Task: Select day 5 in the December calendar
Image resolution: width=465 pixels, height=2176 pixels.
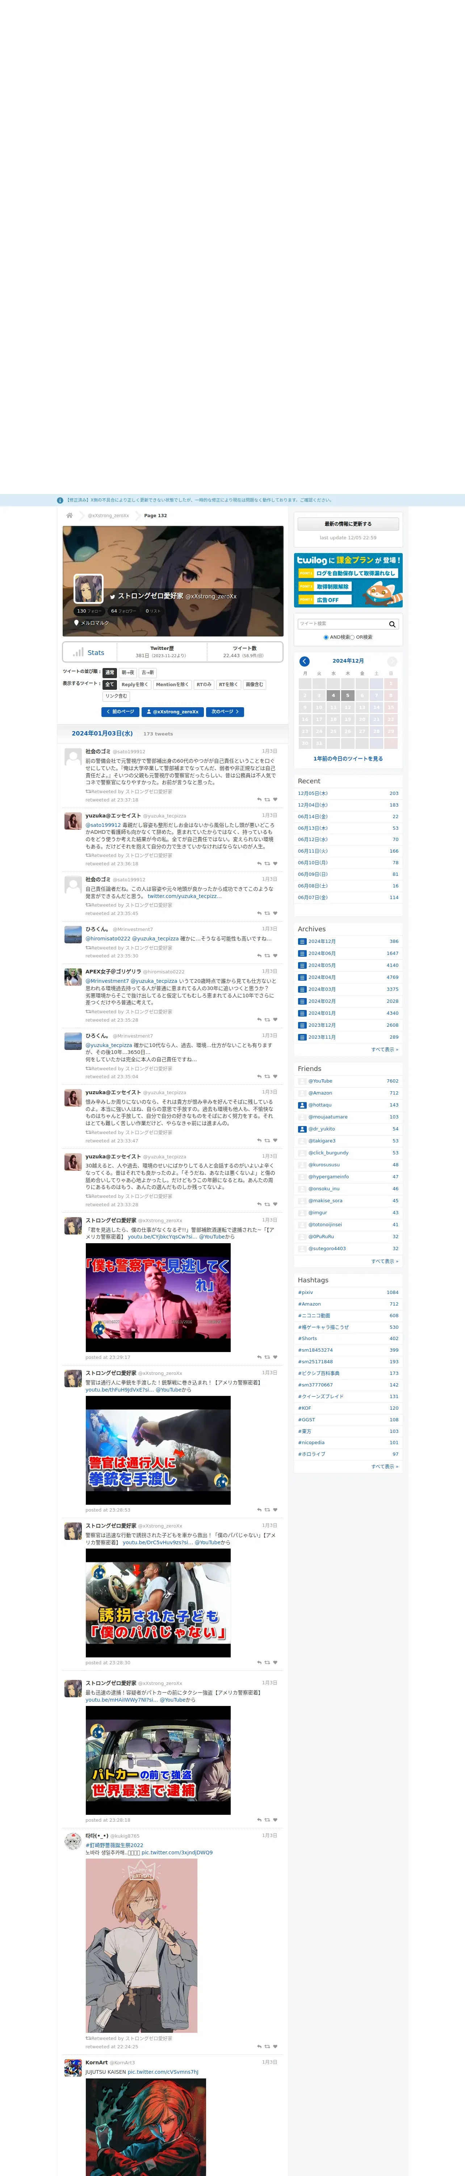Action: pyautogui.click(x=348, y=695)
